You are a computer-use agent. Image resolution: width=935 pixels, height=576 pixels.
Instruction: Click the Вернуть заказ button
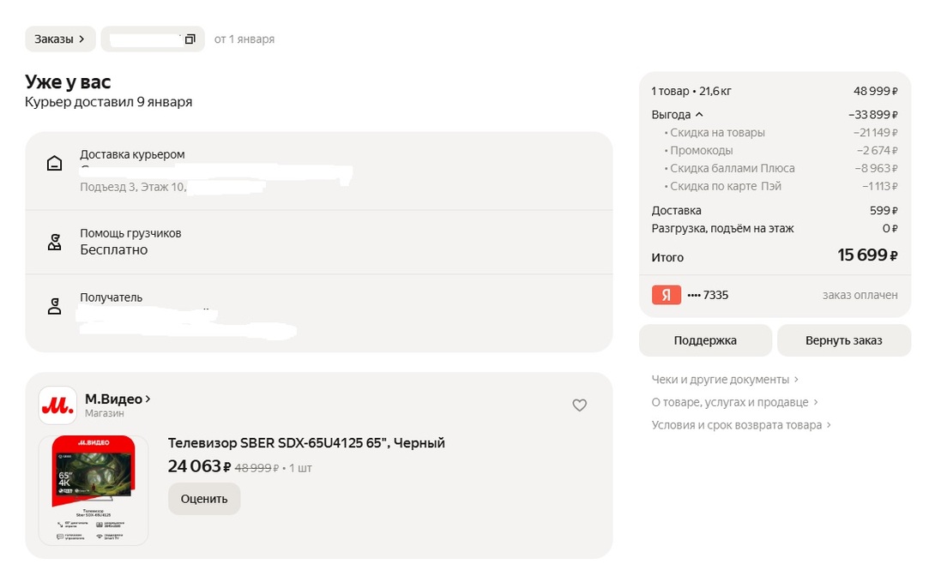843,340
